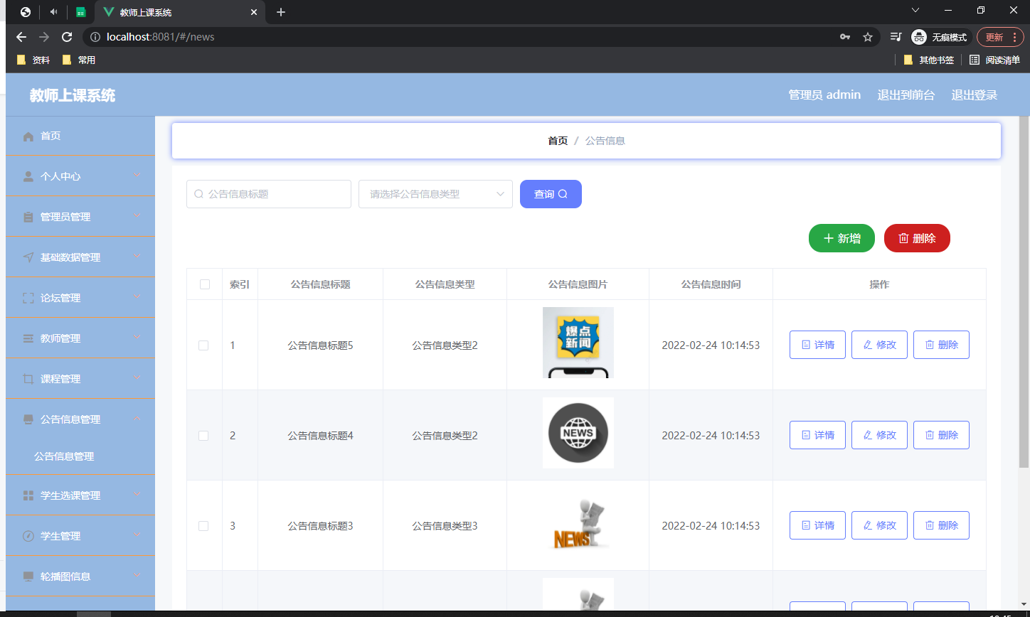Open the 请选择公告信息类型 dropdown
1030x617 pixels.
coord(435,194)
